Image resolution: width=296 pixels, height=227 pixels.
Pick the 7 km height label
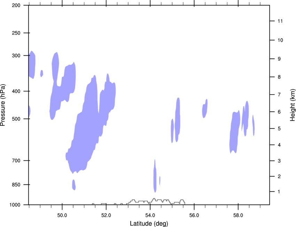tap(279, 95)
